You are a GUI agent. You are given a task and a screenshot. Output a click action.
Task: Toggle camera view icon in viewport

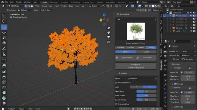[108, 37]
